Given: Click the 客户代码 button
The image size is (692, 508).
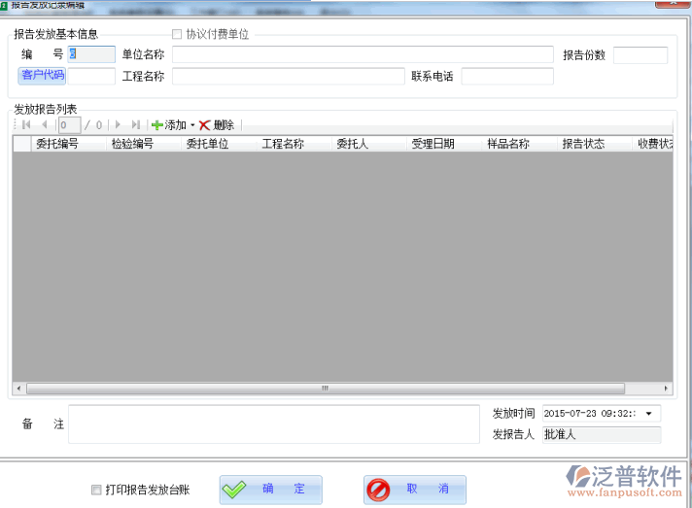Looking at the screenshot, I should click(x=42, y=76).
